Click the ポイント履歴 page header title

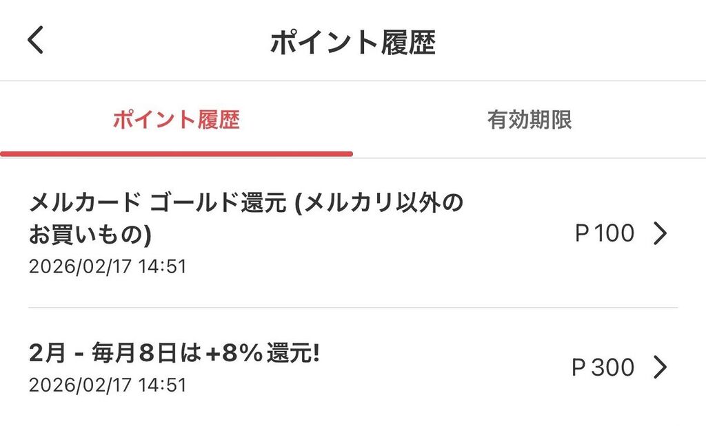pyautogui.click(x=352, y=43)
